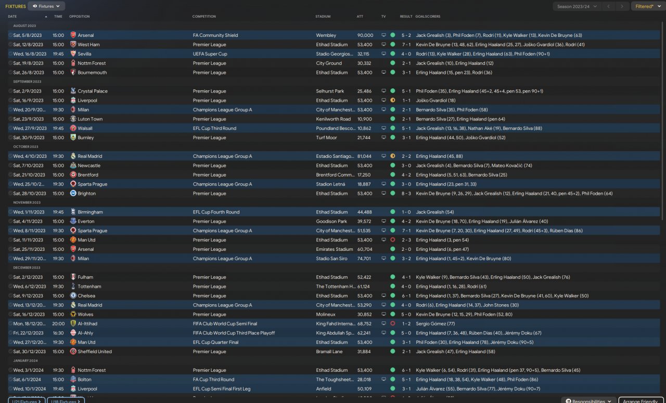Click the 7 - 1 score against West Ham
The width and height of the screenshot is (666, 403).
(x=406, y=45)
